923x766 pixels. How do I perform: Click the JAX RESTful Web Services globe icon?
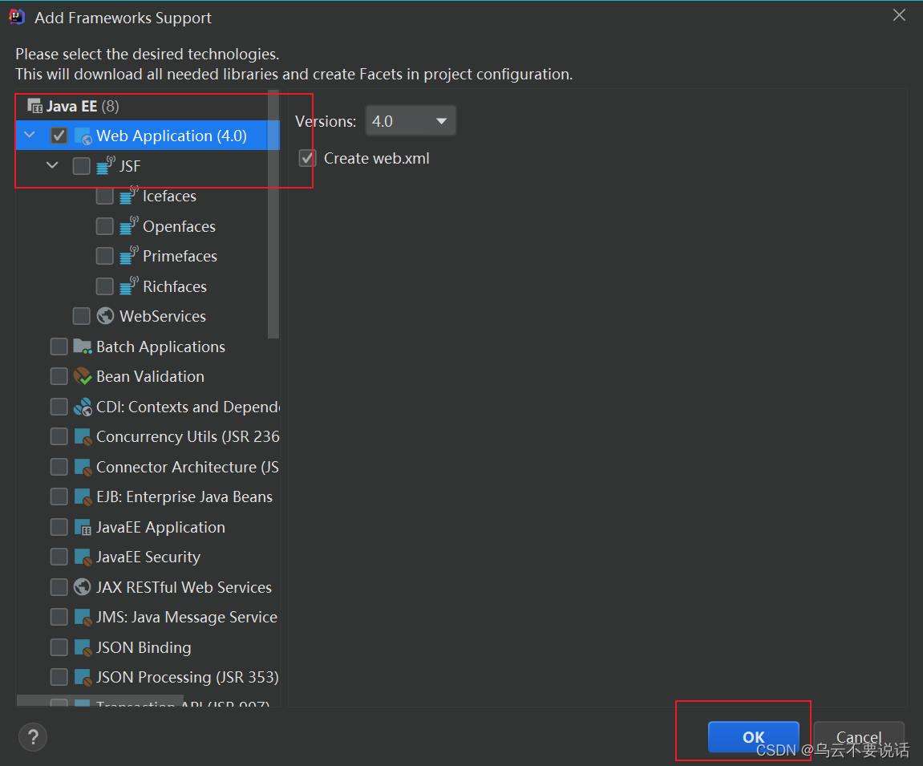coord(83,587)
